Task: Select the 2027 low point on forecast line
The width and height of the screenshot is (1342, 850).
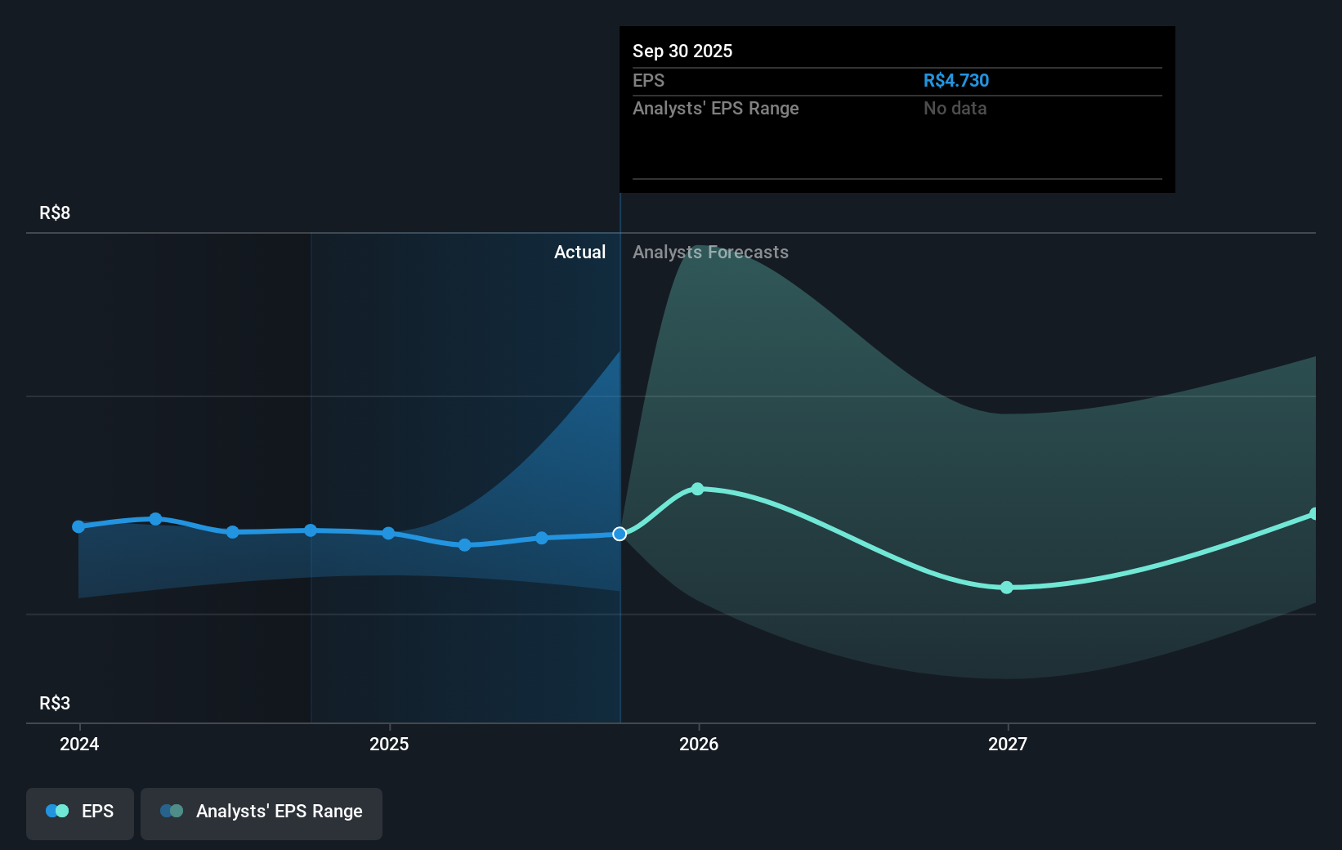Action: point(1006,588)
